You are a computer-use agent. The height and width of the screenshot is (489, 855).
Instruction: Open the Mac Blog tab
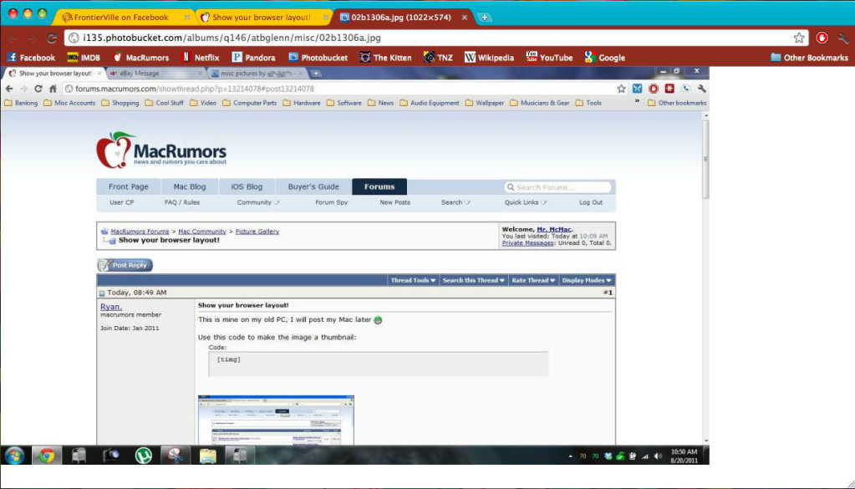[189, 186]
